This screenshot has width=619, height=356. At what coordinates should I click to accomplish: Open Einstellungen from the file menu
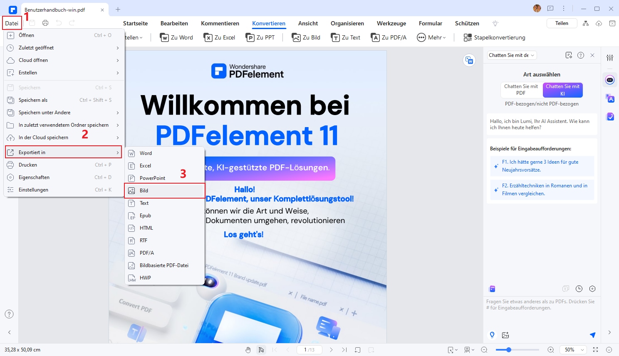64,190
